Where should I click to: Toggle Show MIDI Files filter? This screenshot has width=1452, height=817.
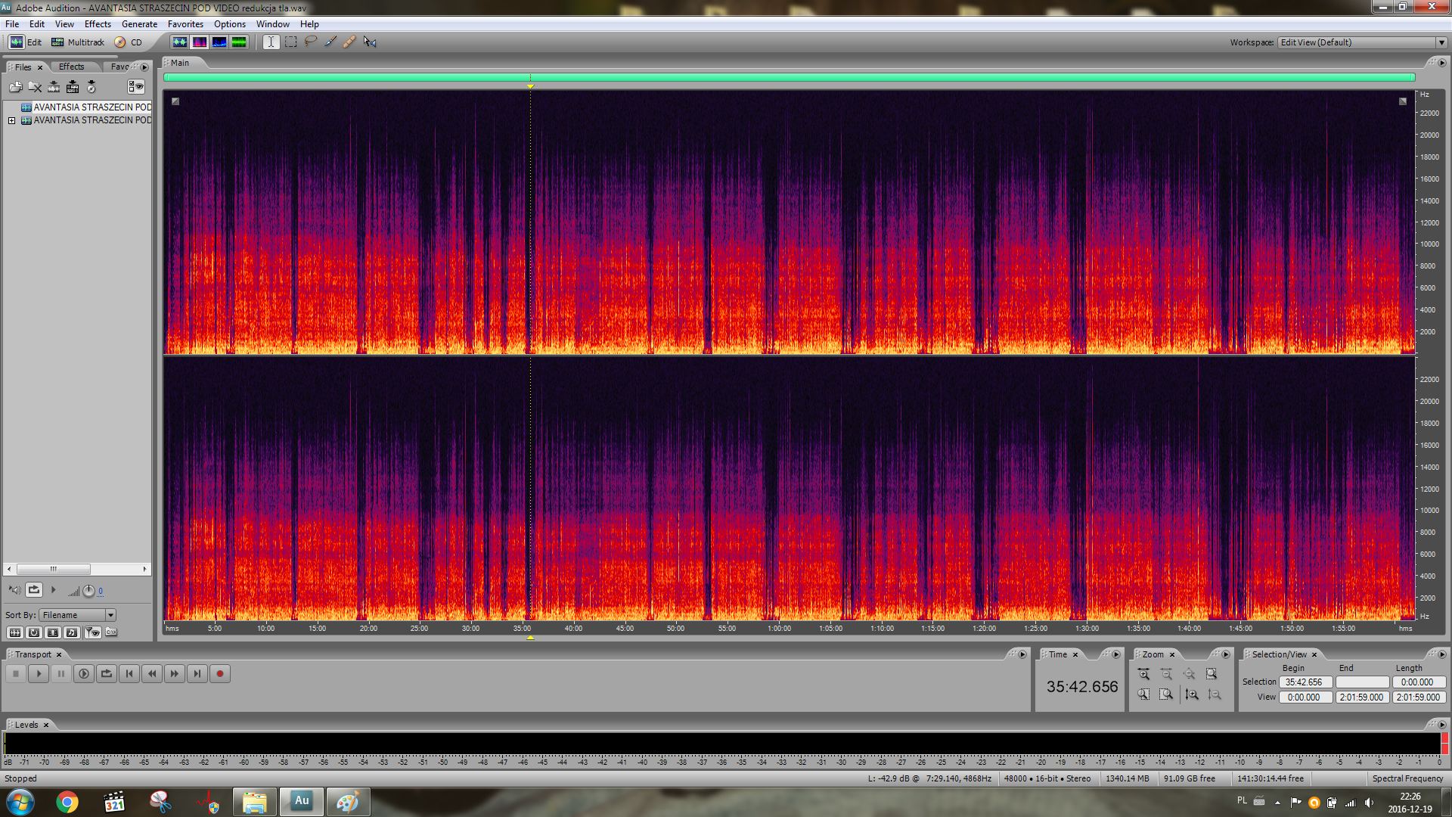[x=72, y=632]
